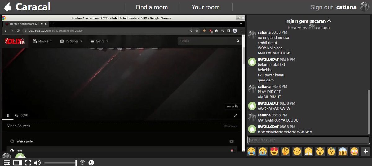
Task: Send the heart-eyes emoji reaction
Action: pyautogui.click(x=274, y=151)
